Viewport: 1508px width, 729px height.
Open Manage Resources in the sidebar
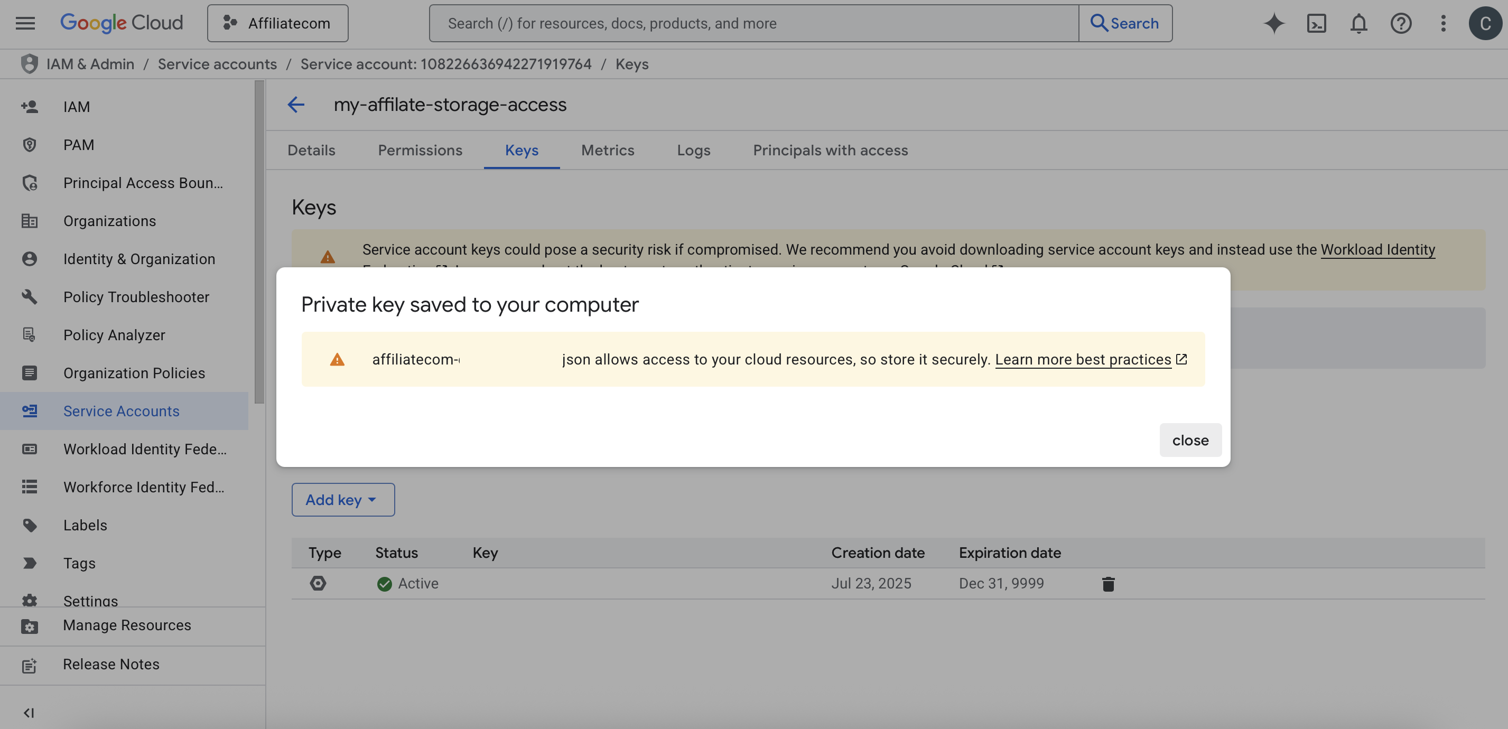point(132,625)
